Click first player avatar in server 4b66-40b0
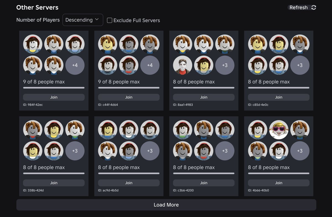 pyautogui.click(x=258, y=130)
